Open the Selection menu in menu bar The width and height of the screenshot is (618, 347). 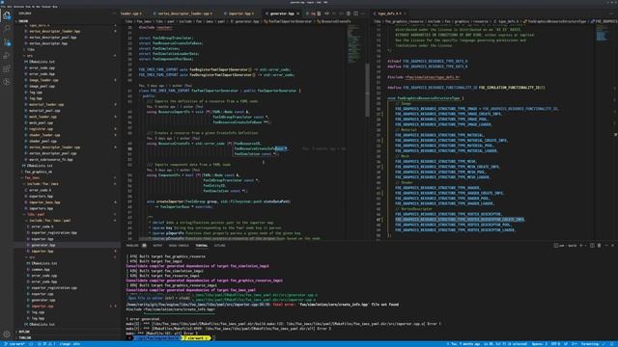coord(19,7)
